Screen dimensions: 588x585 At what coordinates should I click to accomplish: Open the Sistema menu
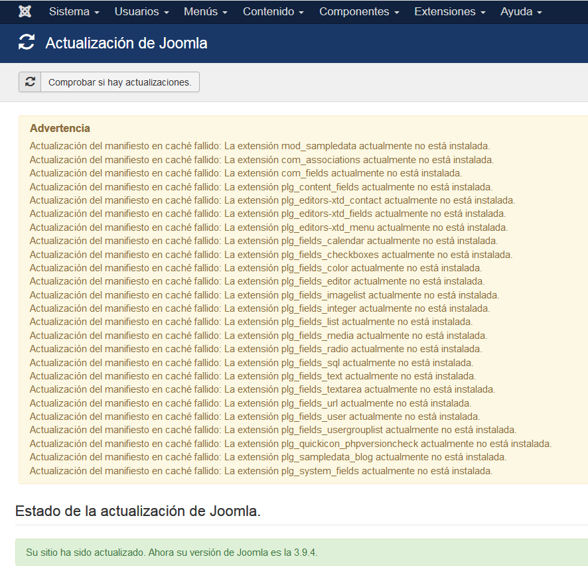pos(74,12)
